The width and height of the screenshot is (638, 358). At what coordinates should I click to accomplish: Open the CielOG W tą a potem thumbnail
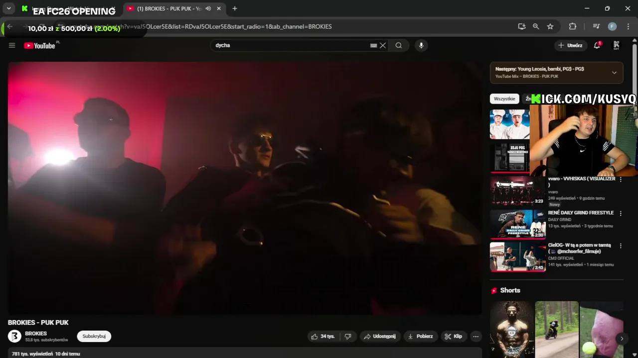518,257
